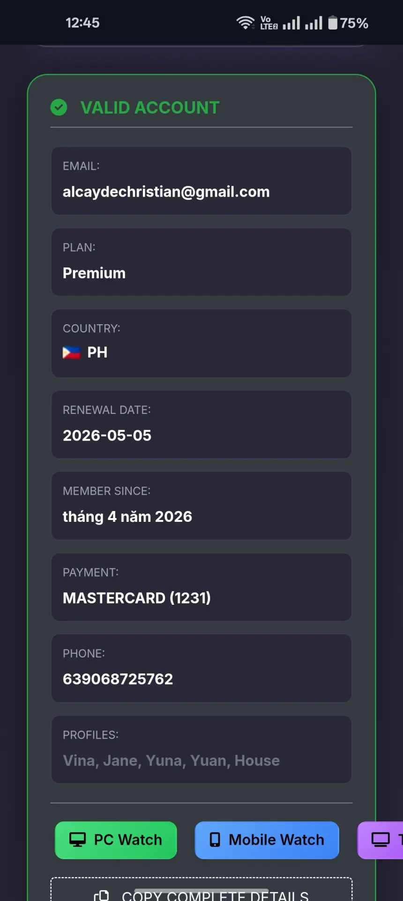Open PC Watch
This screenshot has width=403, height=901.
pyautogui.click(x=116, y=840)
